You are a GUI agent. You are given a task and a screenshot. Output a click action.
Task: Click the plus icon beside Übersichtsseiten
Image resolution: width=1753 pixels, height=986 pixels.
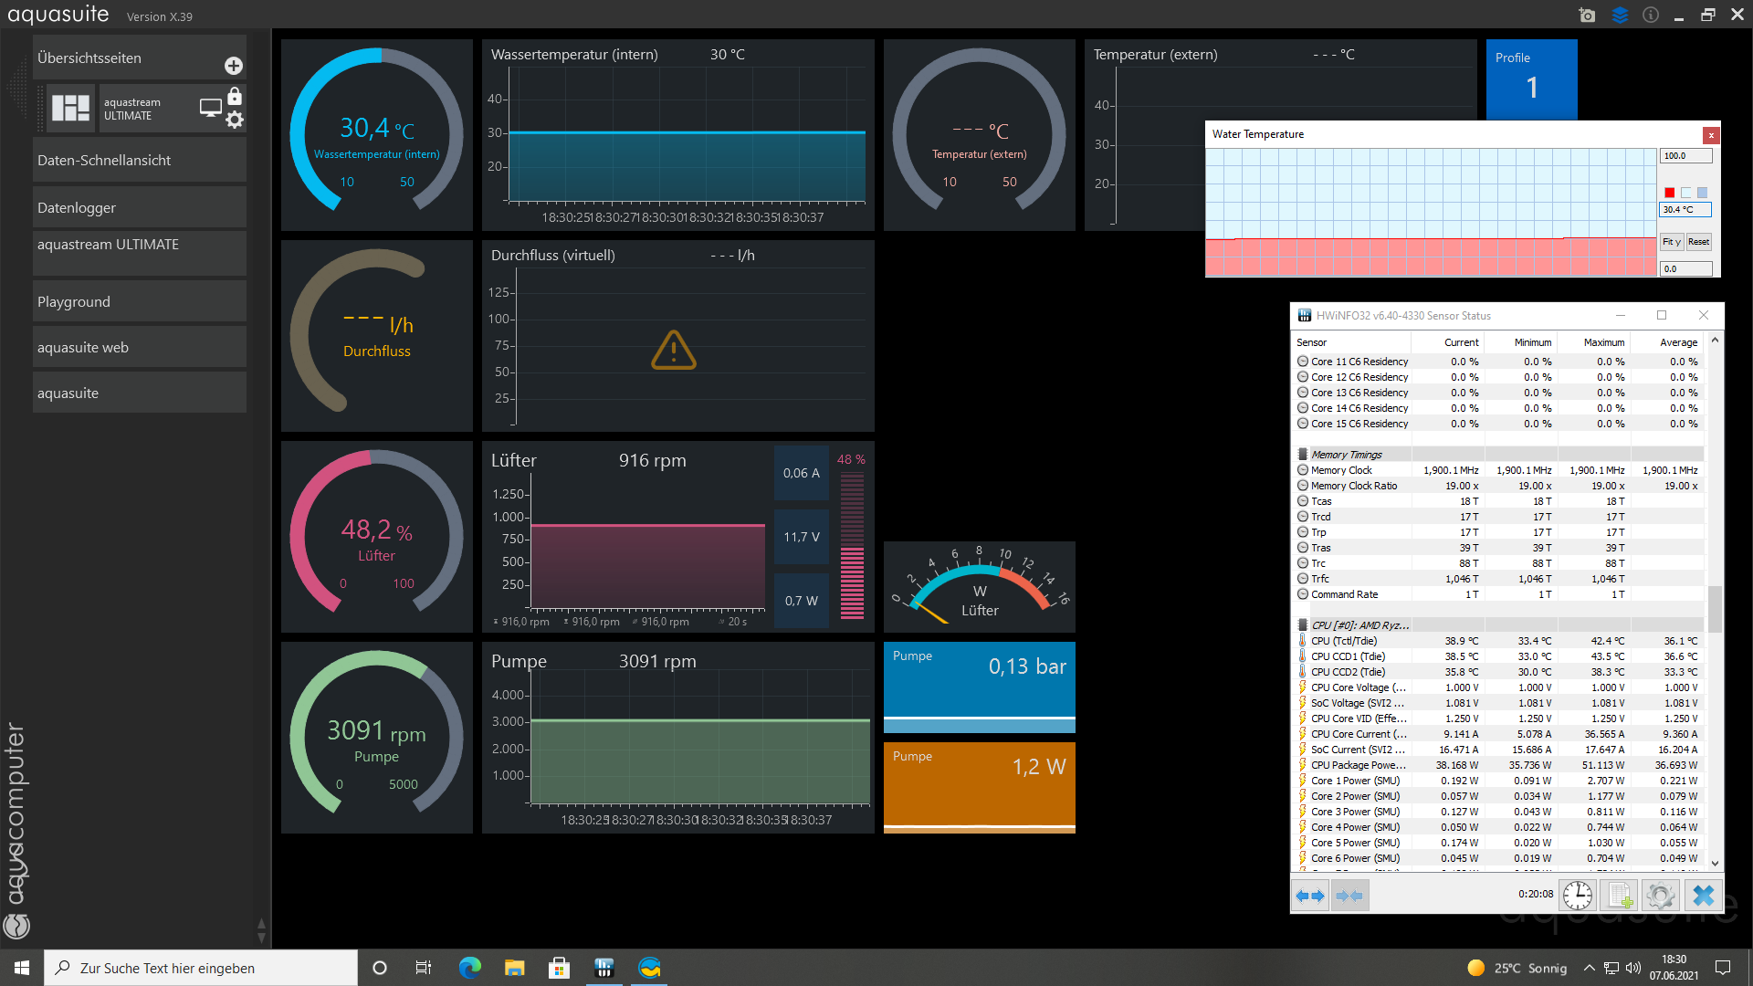point(234,66)
